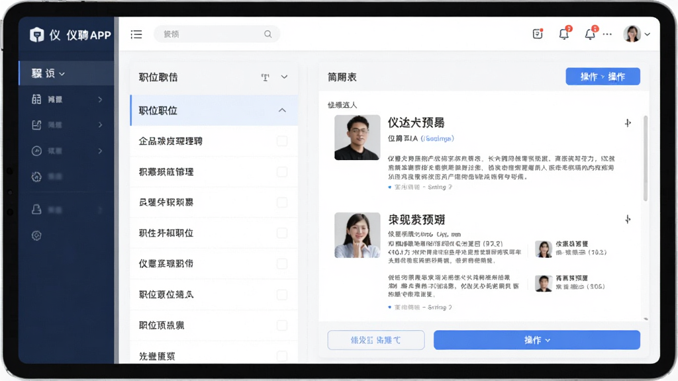The image size is (678, 381).
Task: Click the search magnifier icon
Action: coord(268,34)
